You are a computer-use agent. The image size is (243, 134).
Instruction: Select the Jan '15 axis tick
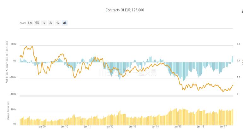point(178,127)
